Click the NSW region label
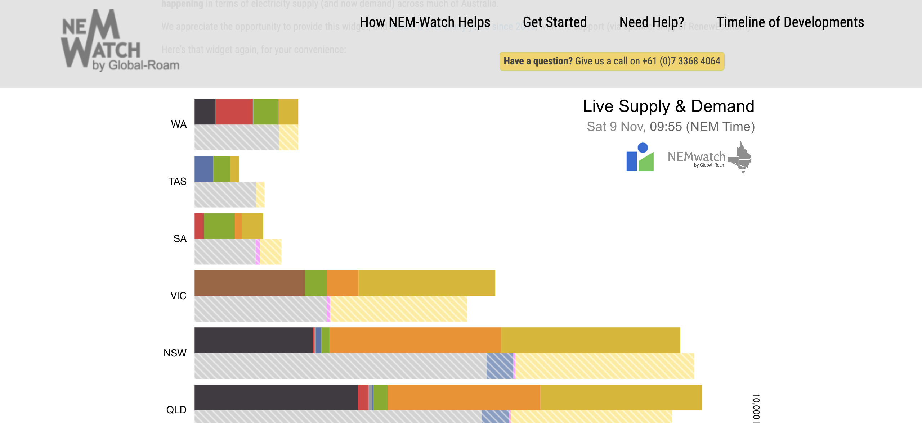 175,353
